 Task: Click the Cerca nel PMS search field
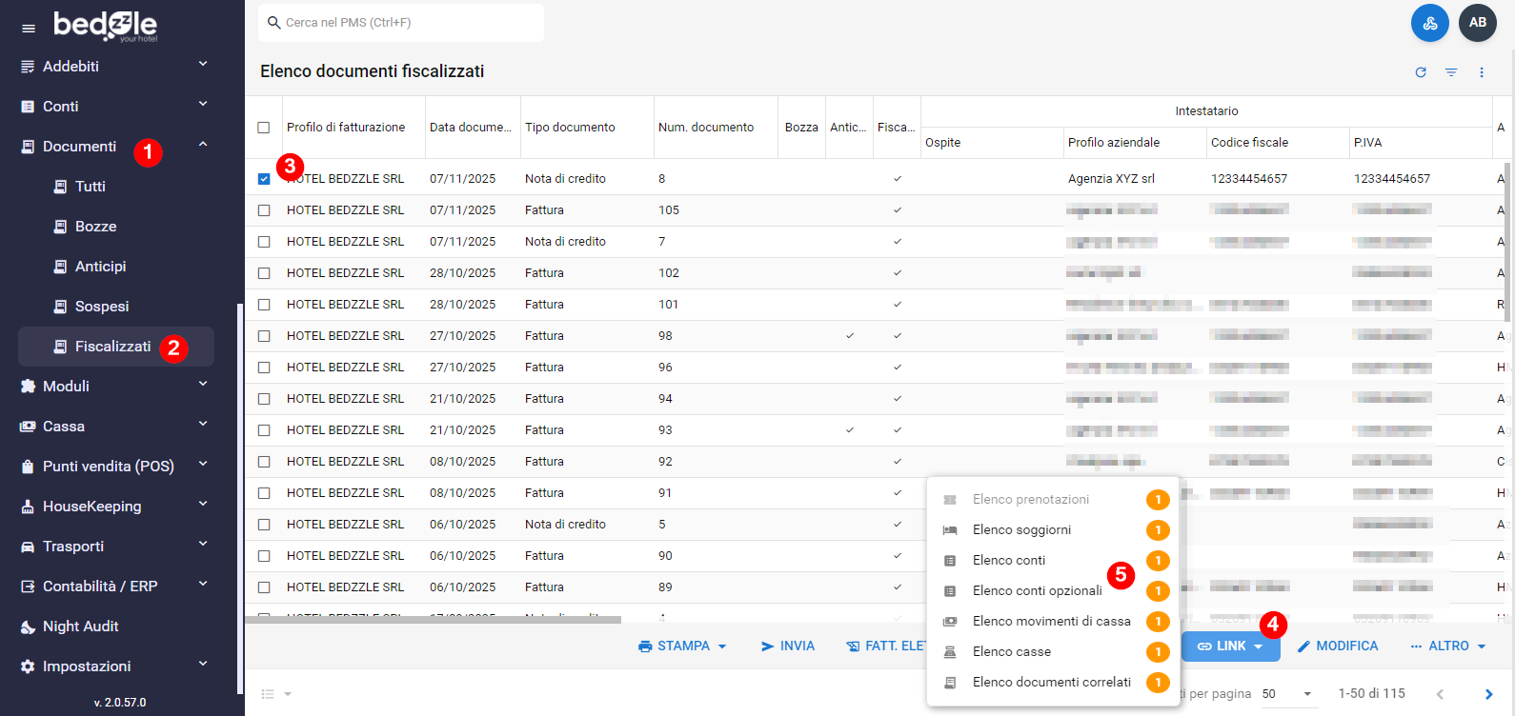401,23
